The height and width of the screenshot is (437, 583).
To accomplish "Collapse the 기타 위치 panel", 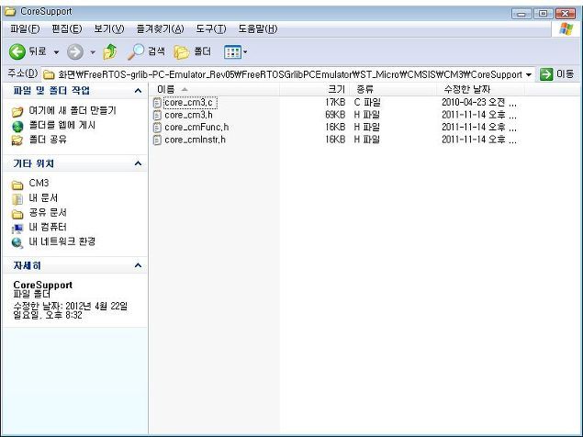I will tap(138, 163).
